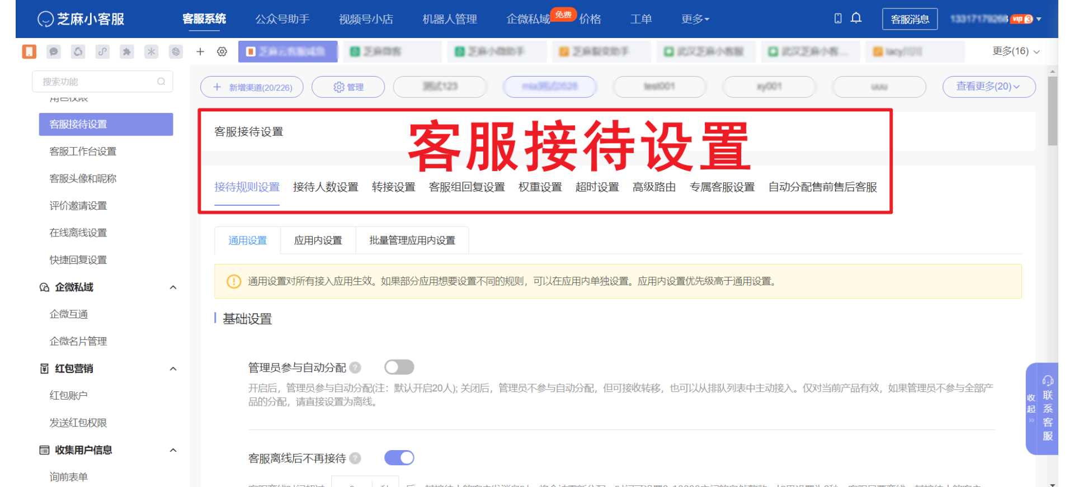The height and width of the screenshot is (487, 1074).
Task: Open 价格 top menu
Action: click(x=590, y=19)
